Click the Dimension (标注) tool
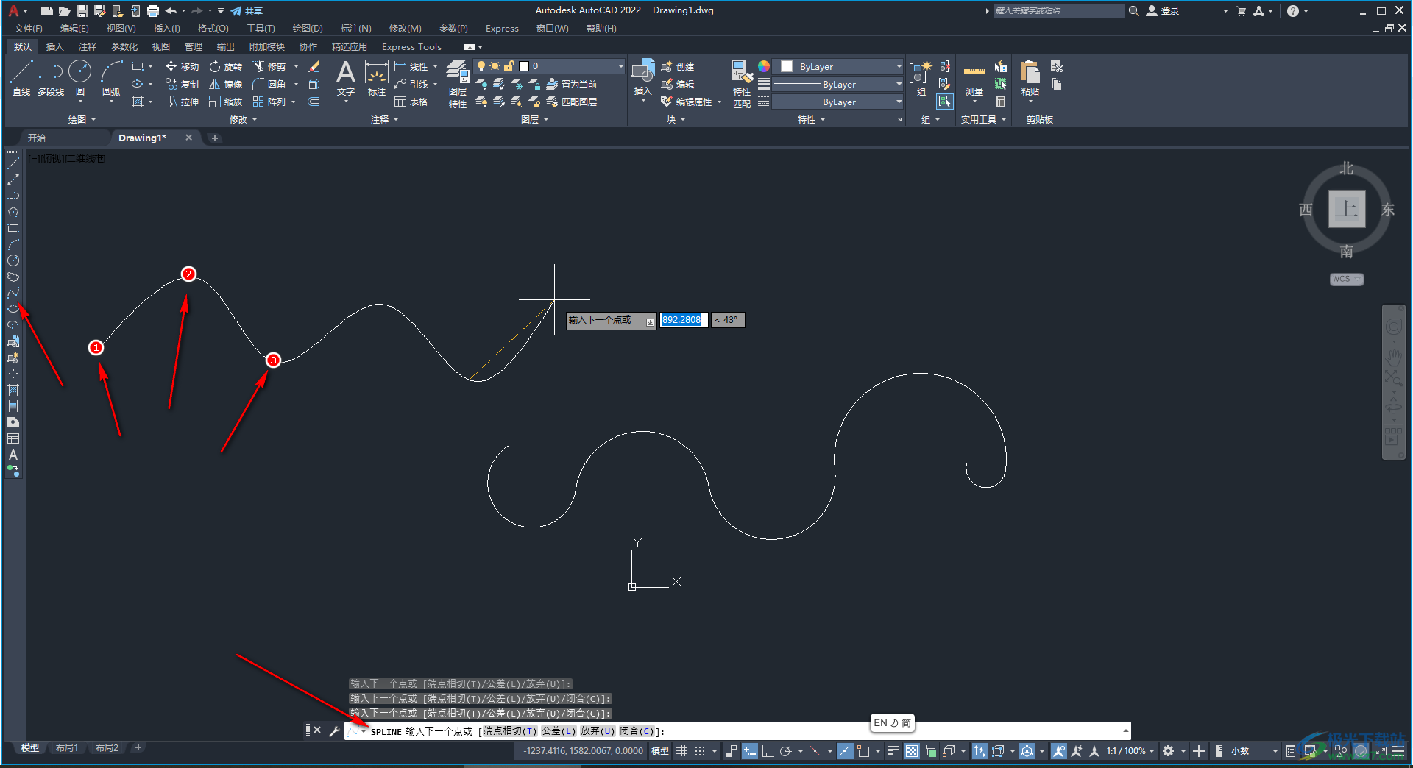 tap(377, 78)
